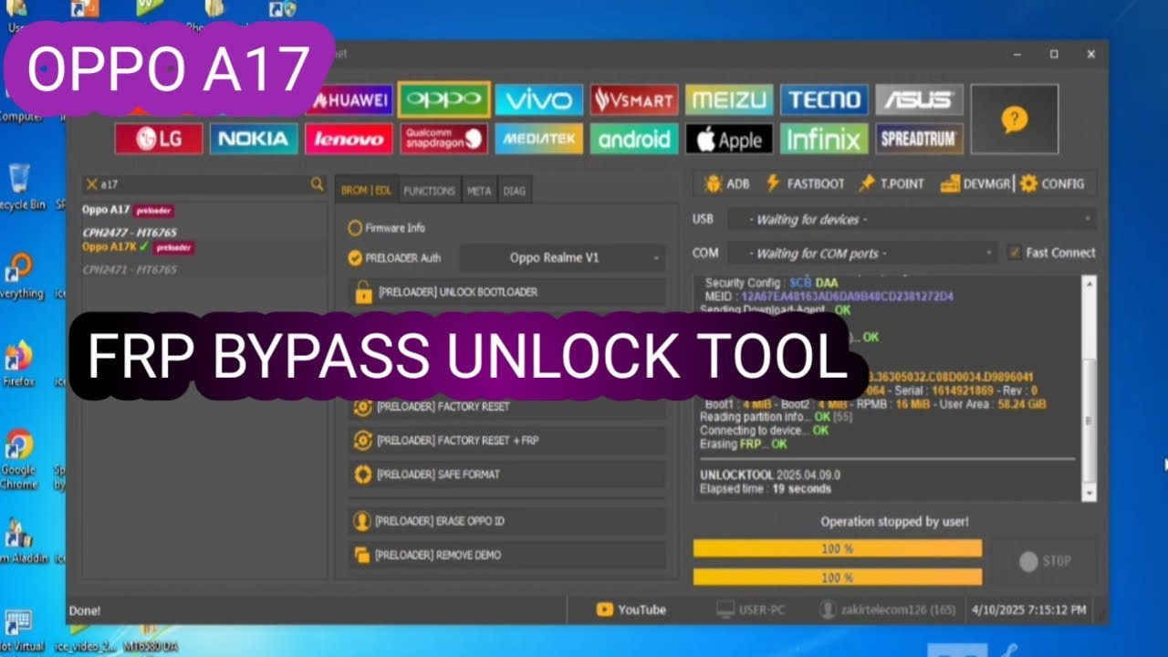Screen dimensions: 1168x657
Task: Launch DEVMGR device manager
Action: coord(975,183)
